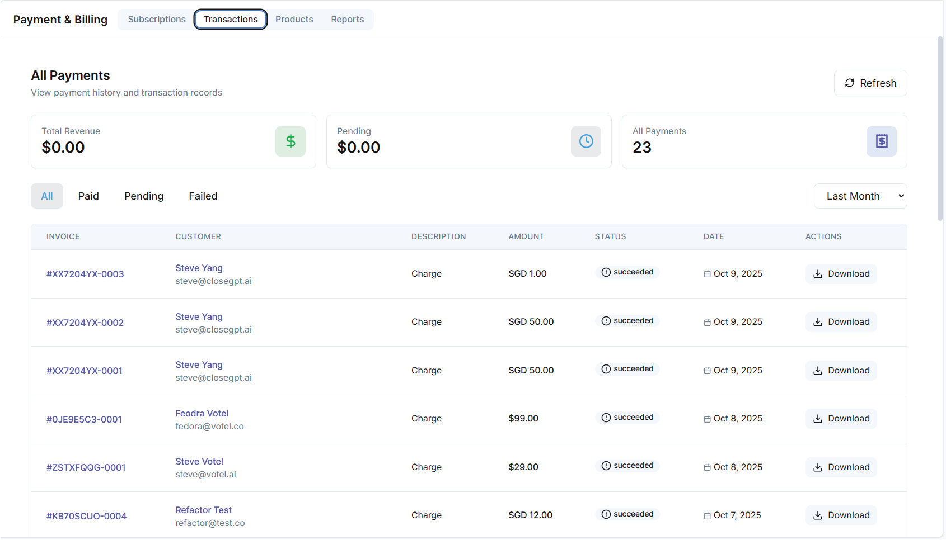This screenshot has height=540, width=946.
Task: Click the clock icon in Pending card
Action: pyautogui.click(x=586, y=141)
